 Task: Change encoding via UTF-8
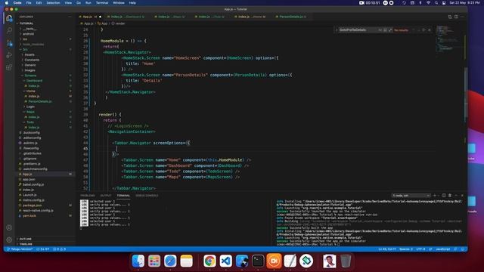coord(420,249)
